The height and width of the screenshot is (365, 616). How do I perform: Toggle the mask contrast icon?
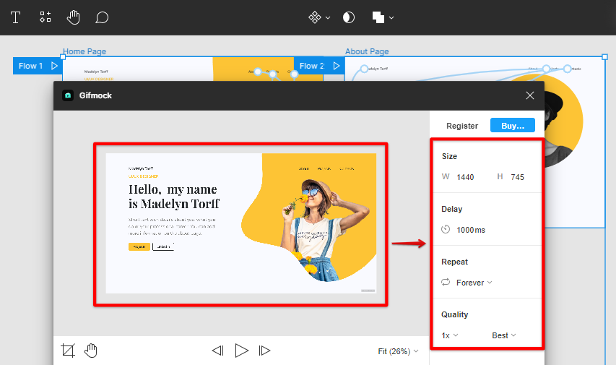[349, 17]
